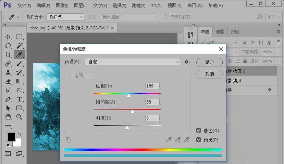Close the Hue/Saturation dialog
Image resolution: width=284 pixels, height=164 pixels.
coord(221,49)
